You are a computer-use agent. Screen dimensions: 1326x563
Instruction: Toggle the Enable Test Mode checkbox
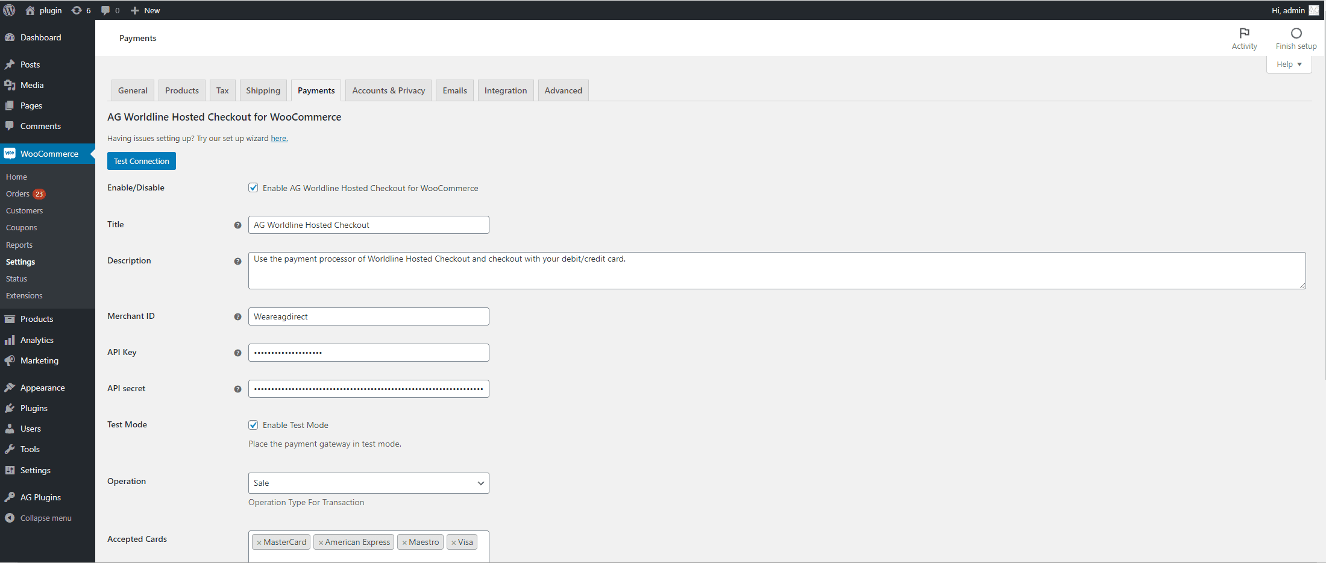click(x=253, y=425)
